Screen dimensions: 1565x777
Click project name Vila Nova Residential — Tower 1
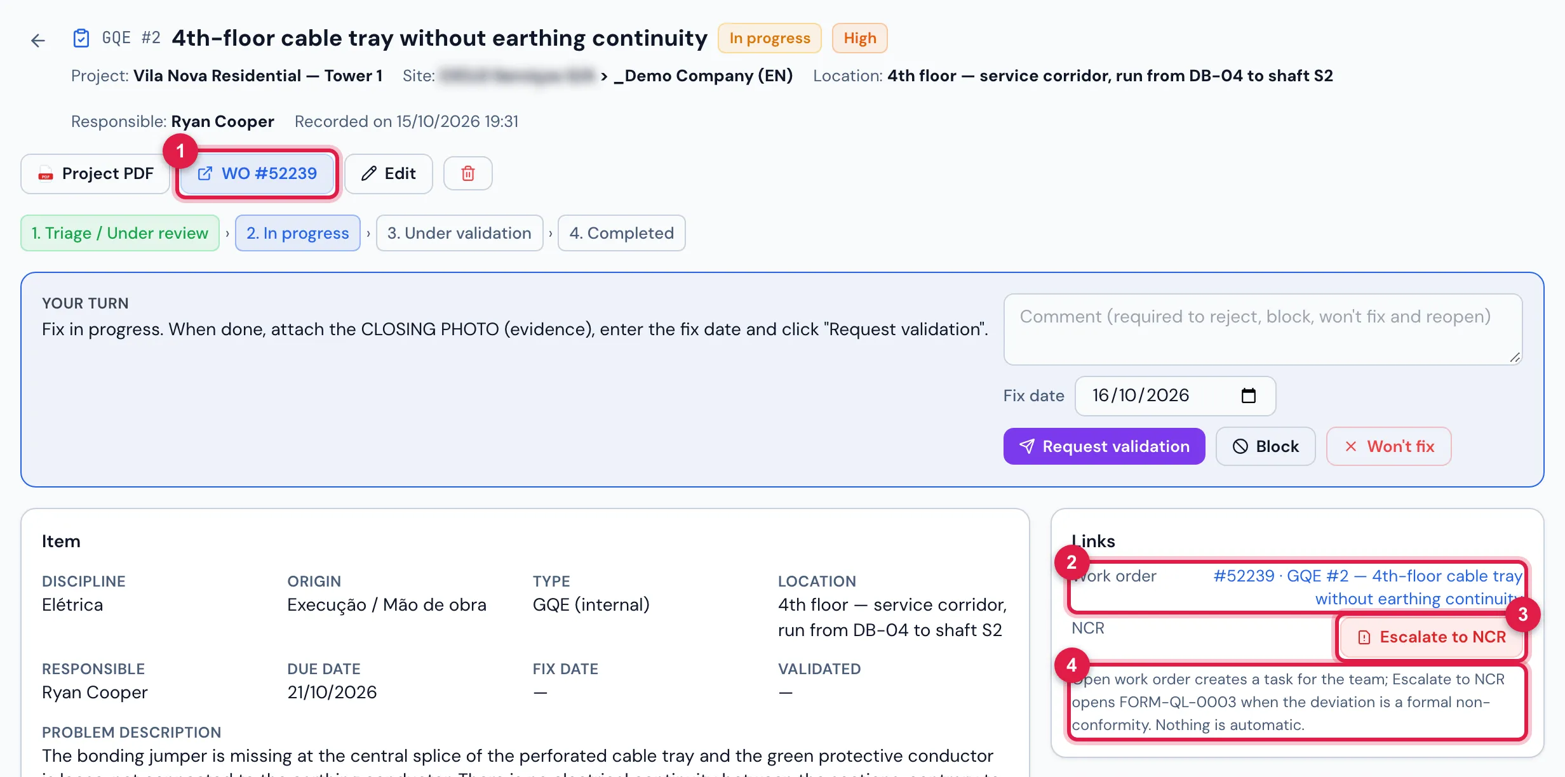click(x=258, y=76)
